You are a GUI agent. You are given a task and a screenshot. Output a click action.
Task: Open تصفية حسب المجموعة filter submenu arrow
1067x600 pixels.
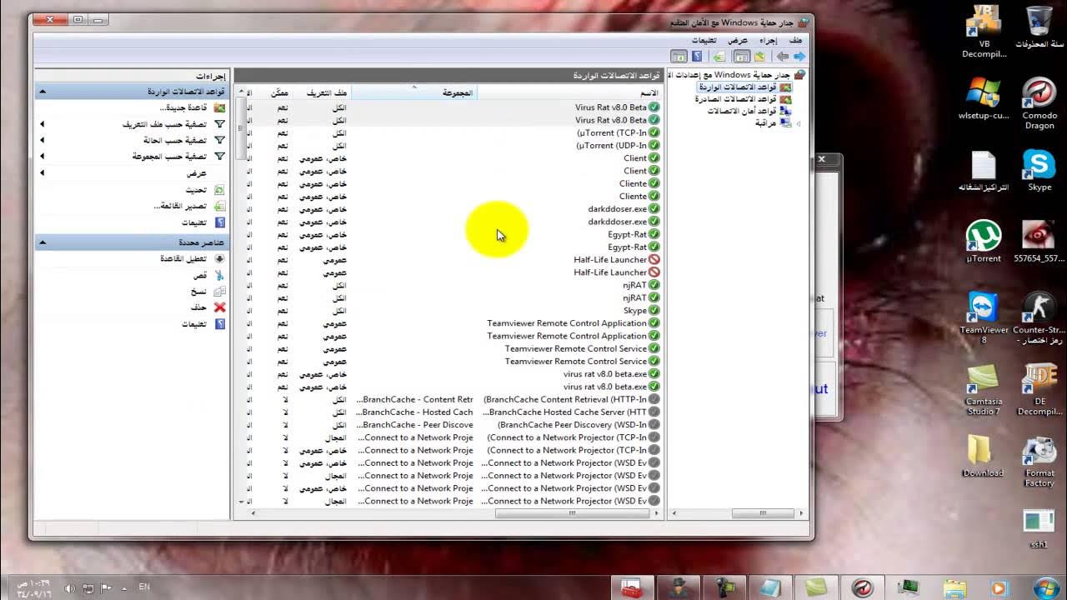(x=43, y=156)
